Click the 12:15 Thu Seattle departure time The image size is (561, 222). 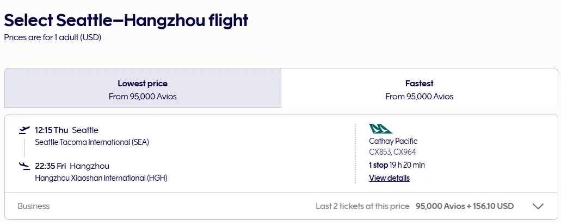pyautogui.click(x=66, y=130)
